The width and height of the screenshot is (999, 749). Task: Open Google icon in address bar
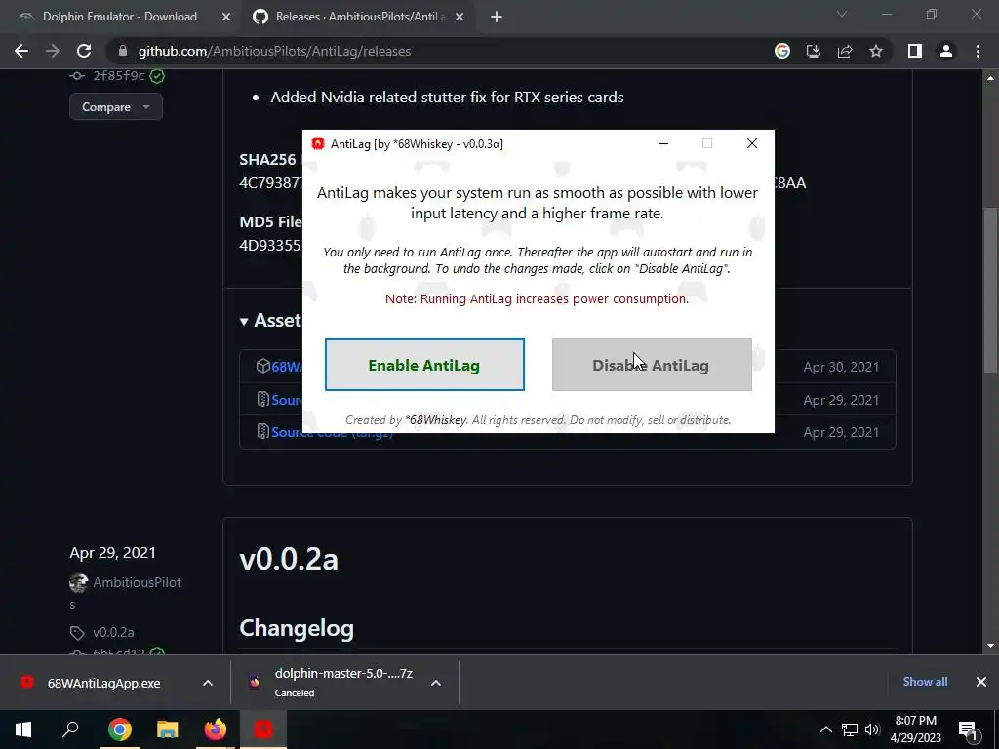(x=781, y=51)
